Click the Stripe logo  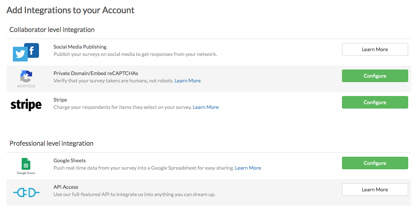(26, 105)
